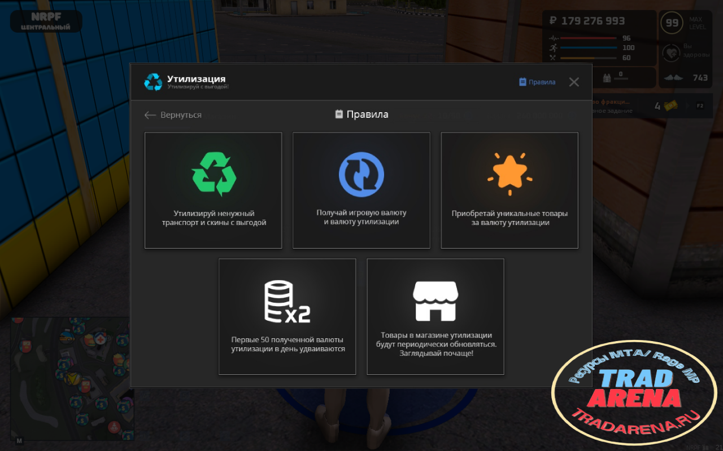Click the white shop storefront icon
723x451 pixels.
pyautogui.click(x=435, y=301)
